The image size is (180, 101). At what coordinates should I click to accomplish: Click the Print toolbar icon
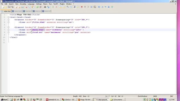click(x=22, y=7)
